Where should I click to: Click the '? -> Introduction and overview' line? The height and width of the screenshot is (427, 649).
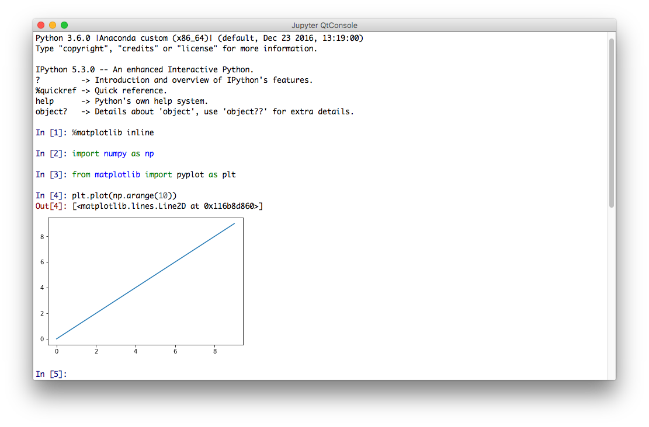click(174, 80)
